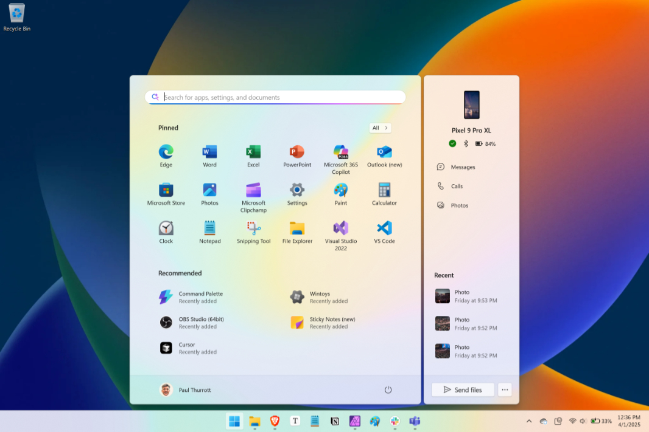Open Paul Thurrott user account menu
This screenshot has width=649, height=432.
186,389
